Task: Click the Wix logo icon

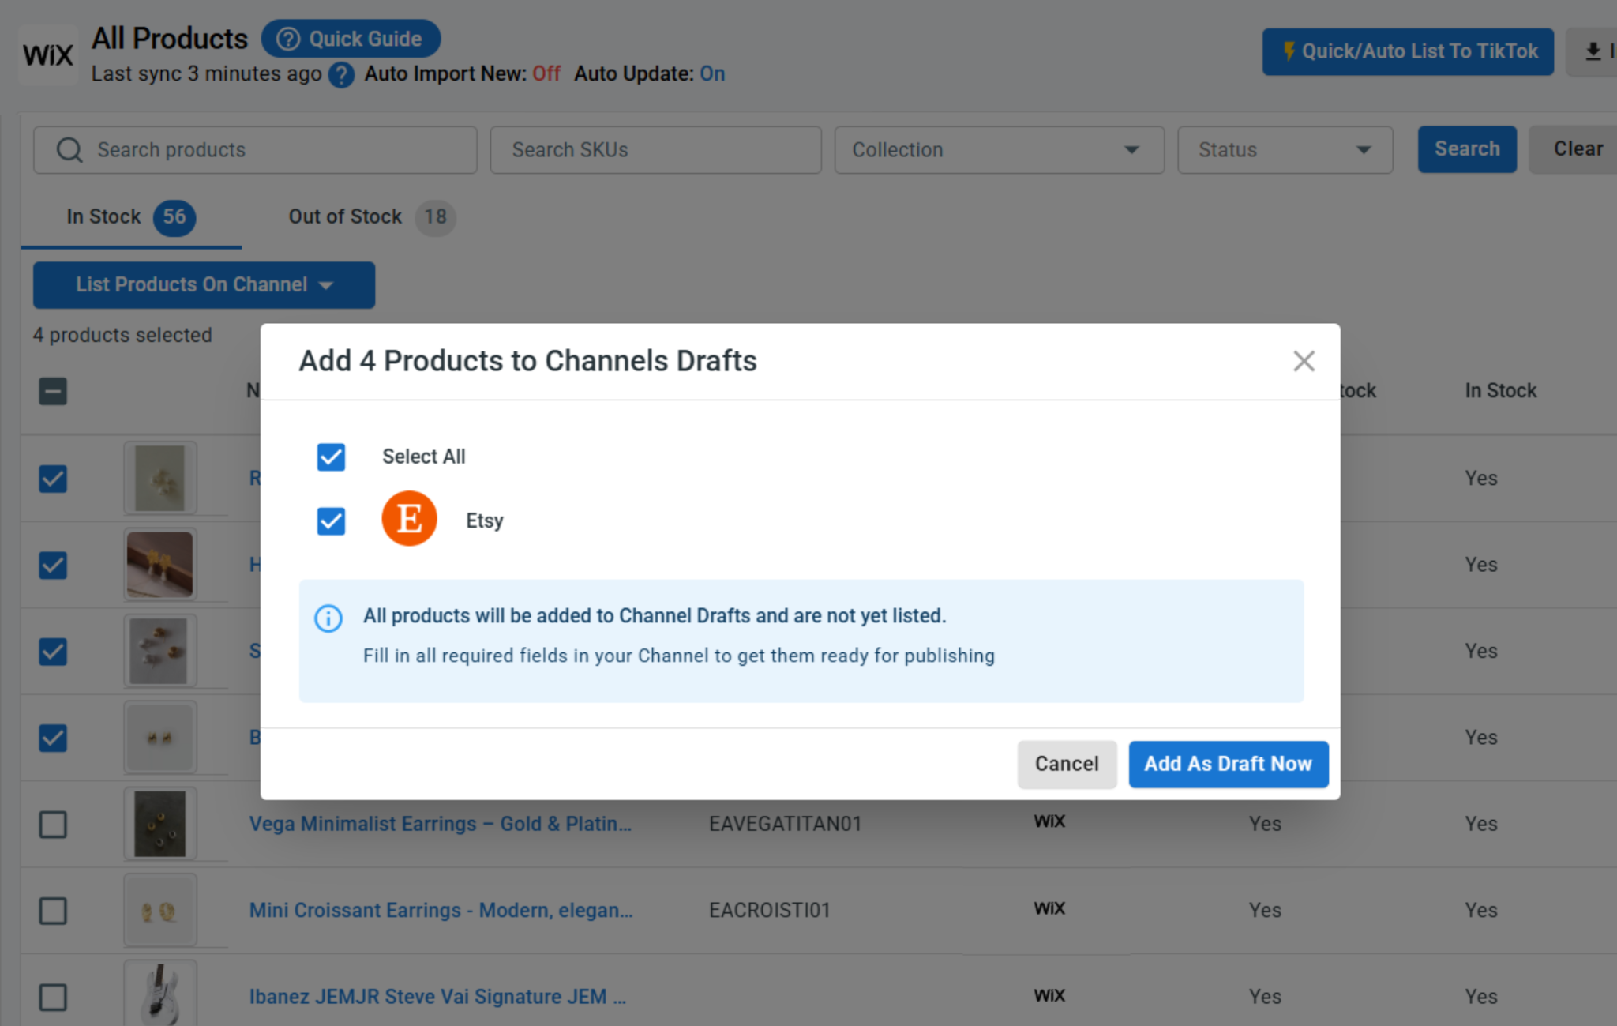Action: click(48, 54)
